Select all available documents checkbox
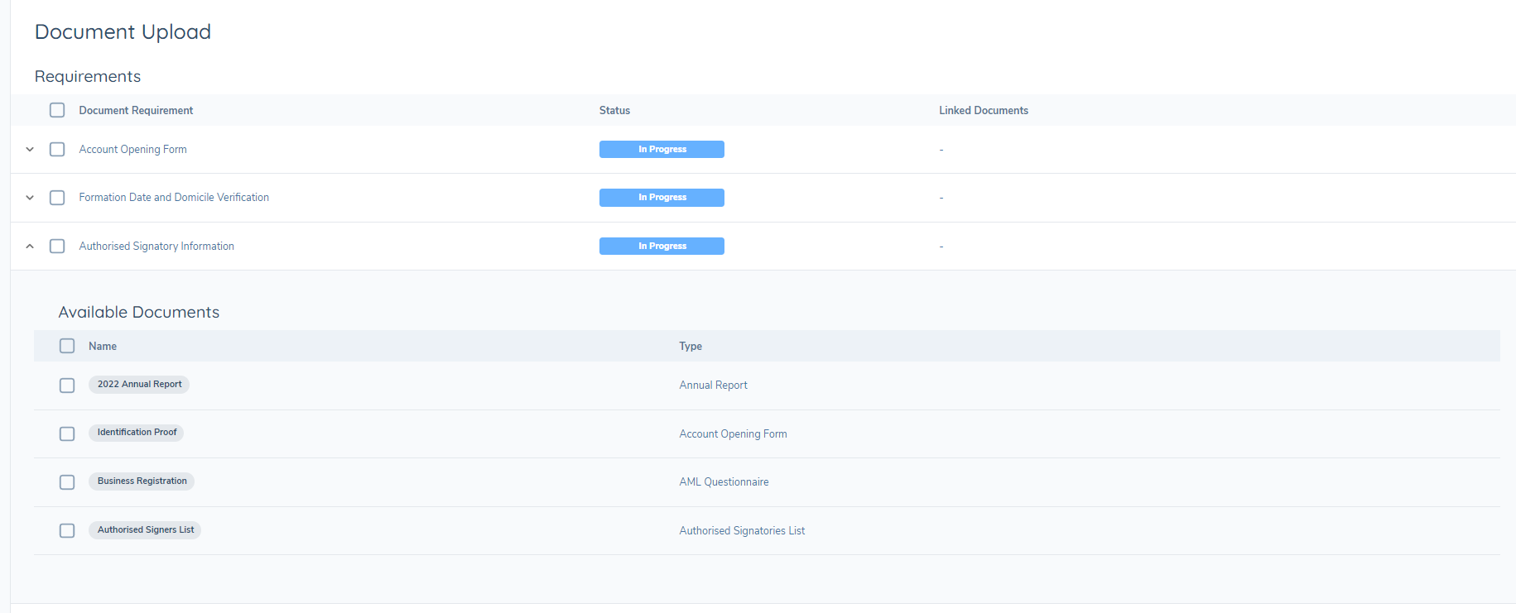This screenshot has width=1516, height=613. pos(67,346)
